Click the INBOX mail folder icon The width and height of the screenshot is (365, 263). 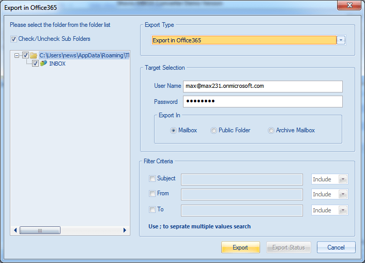[43, 64]
